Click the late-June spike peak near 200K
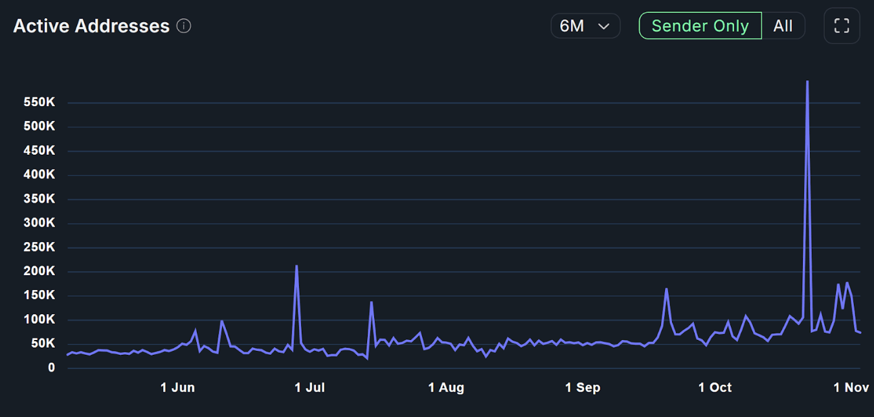Image resolution: width=874 pixels, height=417 pixels. pyautogui.click(x=297, y=266)
